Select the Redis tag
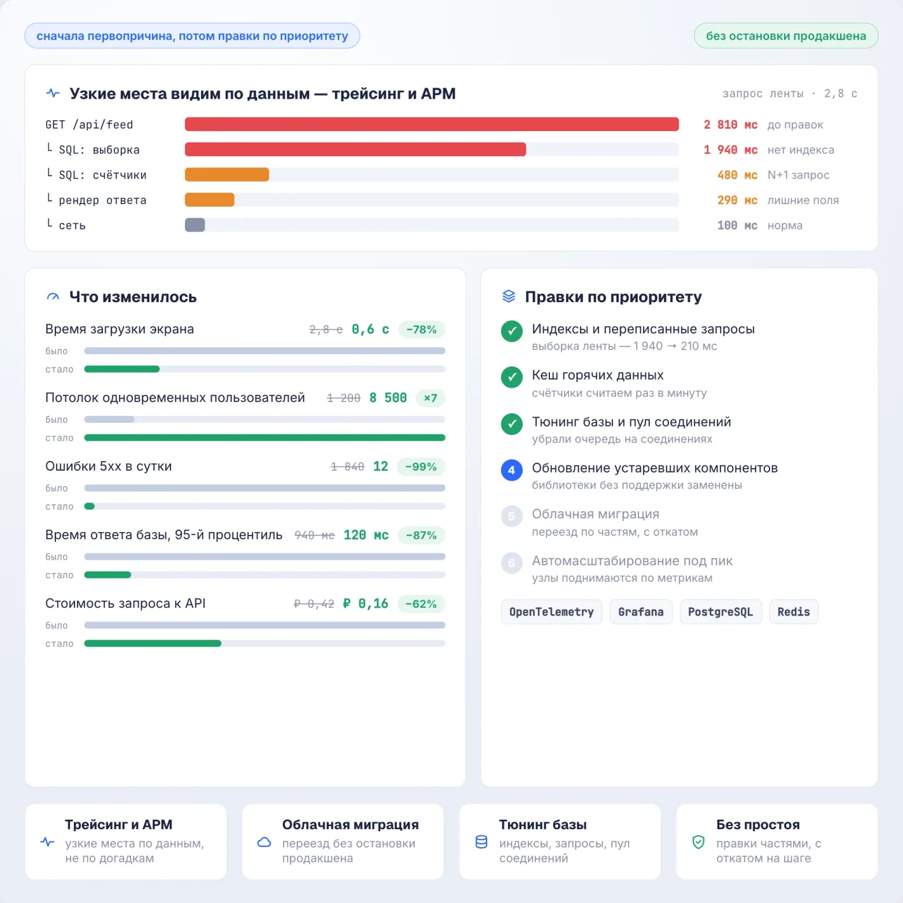This screenshot has height=903, width=903. pyautogui.click(x=794, y=612)
